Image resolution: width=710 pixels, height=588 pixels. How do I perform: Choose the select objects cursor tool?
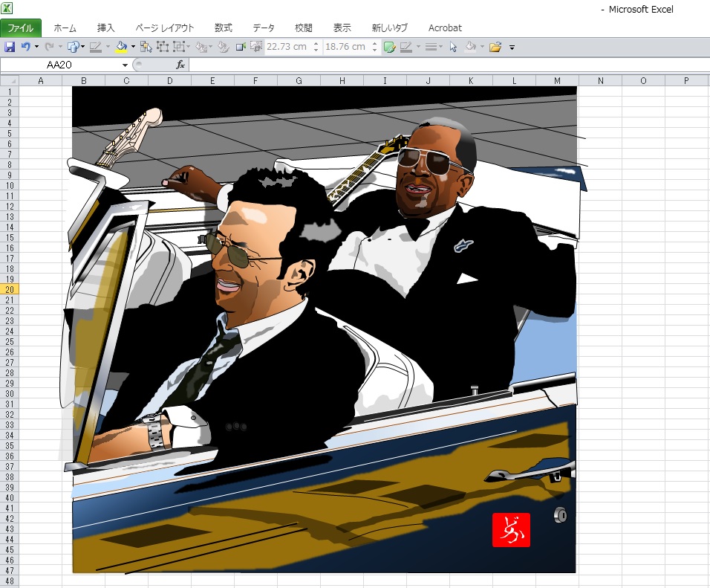coord(453,47)
